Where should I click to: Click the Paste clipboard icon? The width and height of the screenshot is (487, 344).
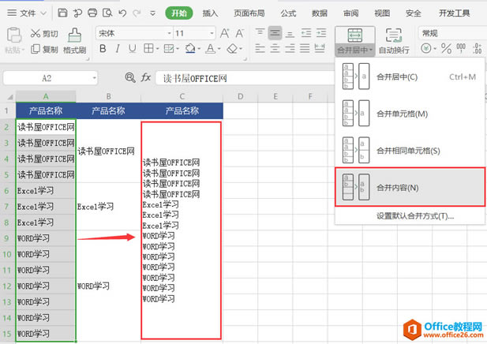tap(14, 35)
